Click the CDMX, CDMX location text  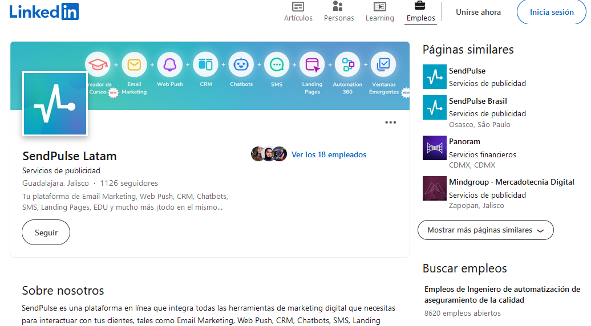click(472, 165)
